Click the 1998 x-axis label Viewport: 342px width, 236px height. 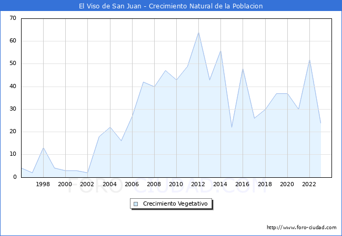tap(43, 184)
